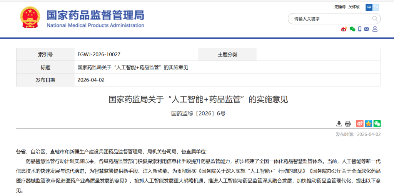394x195 pixels.
Task: Share article to QZone star icon
Action: [369, 123]
